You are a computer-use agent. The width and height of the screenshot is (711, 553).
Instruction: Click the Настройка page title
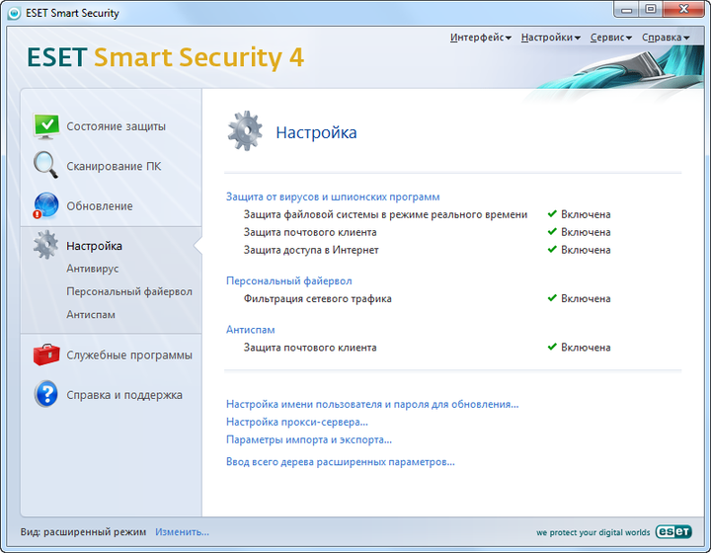point(317,132)
